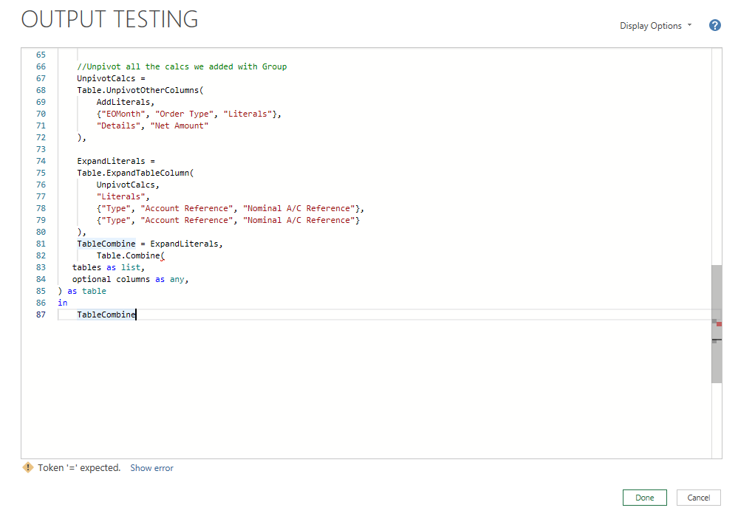Click the "Details" string on line 71

119,126
